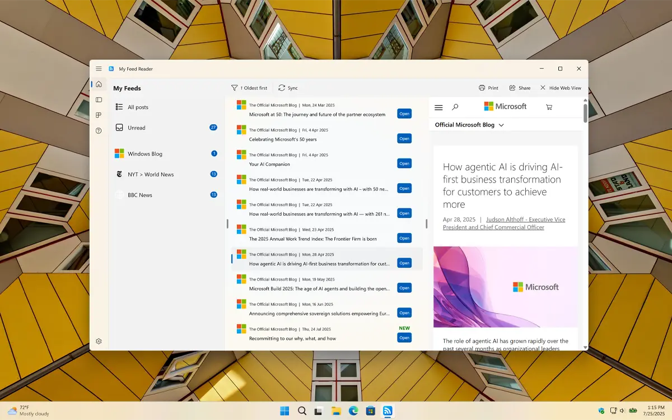Open the hamburger navigation menu in title bar
Viewport: 672px width, 420px height.
click(x=99, y=69)
